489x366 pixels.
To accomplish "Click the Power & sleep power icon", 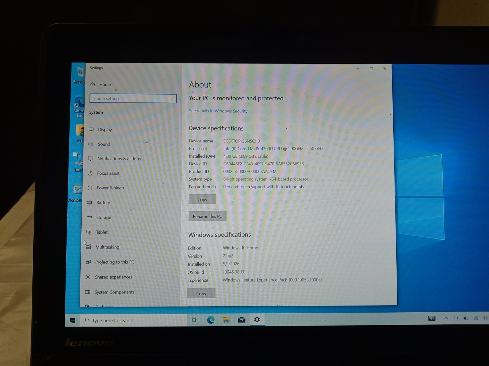I will [90, 188].
